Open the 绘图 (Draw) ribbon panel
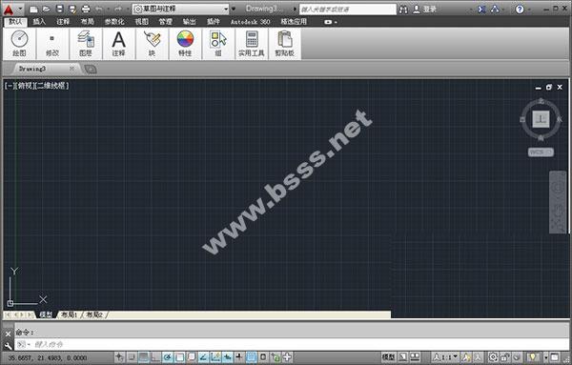The height and width of the screenshot is (365, 572). (x=19, y=44)
